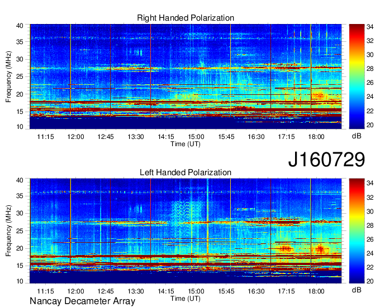Screen dimensions: 380x308
Task: Click "Time (UT)" label under the top plot
Action: click(186, 144)
